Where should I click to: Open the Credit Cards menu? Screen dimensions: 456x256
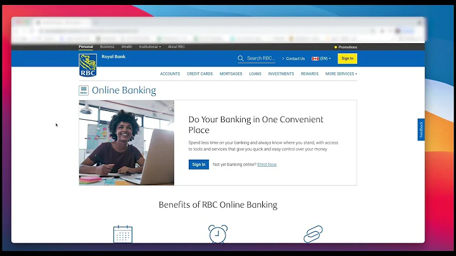pos(199,74)
